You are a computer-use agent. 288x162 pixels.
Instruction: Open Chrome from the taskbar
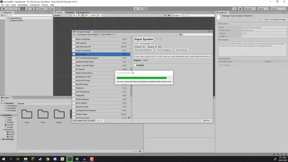[48, 159]
